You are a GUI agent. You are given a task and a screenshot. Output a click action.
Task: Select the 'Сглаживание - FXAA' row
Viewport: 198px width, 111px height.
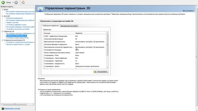75,55
